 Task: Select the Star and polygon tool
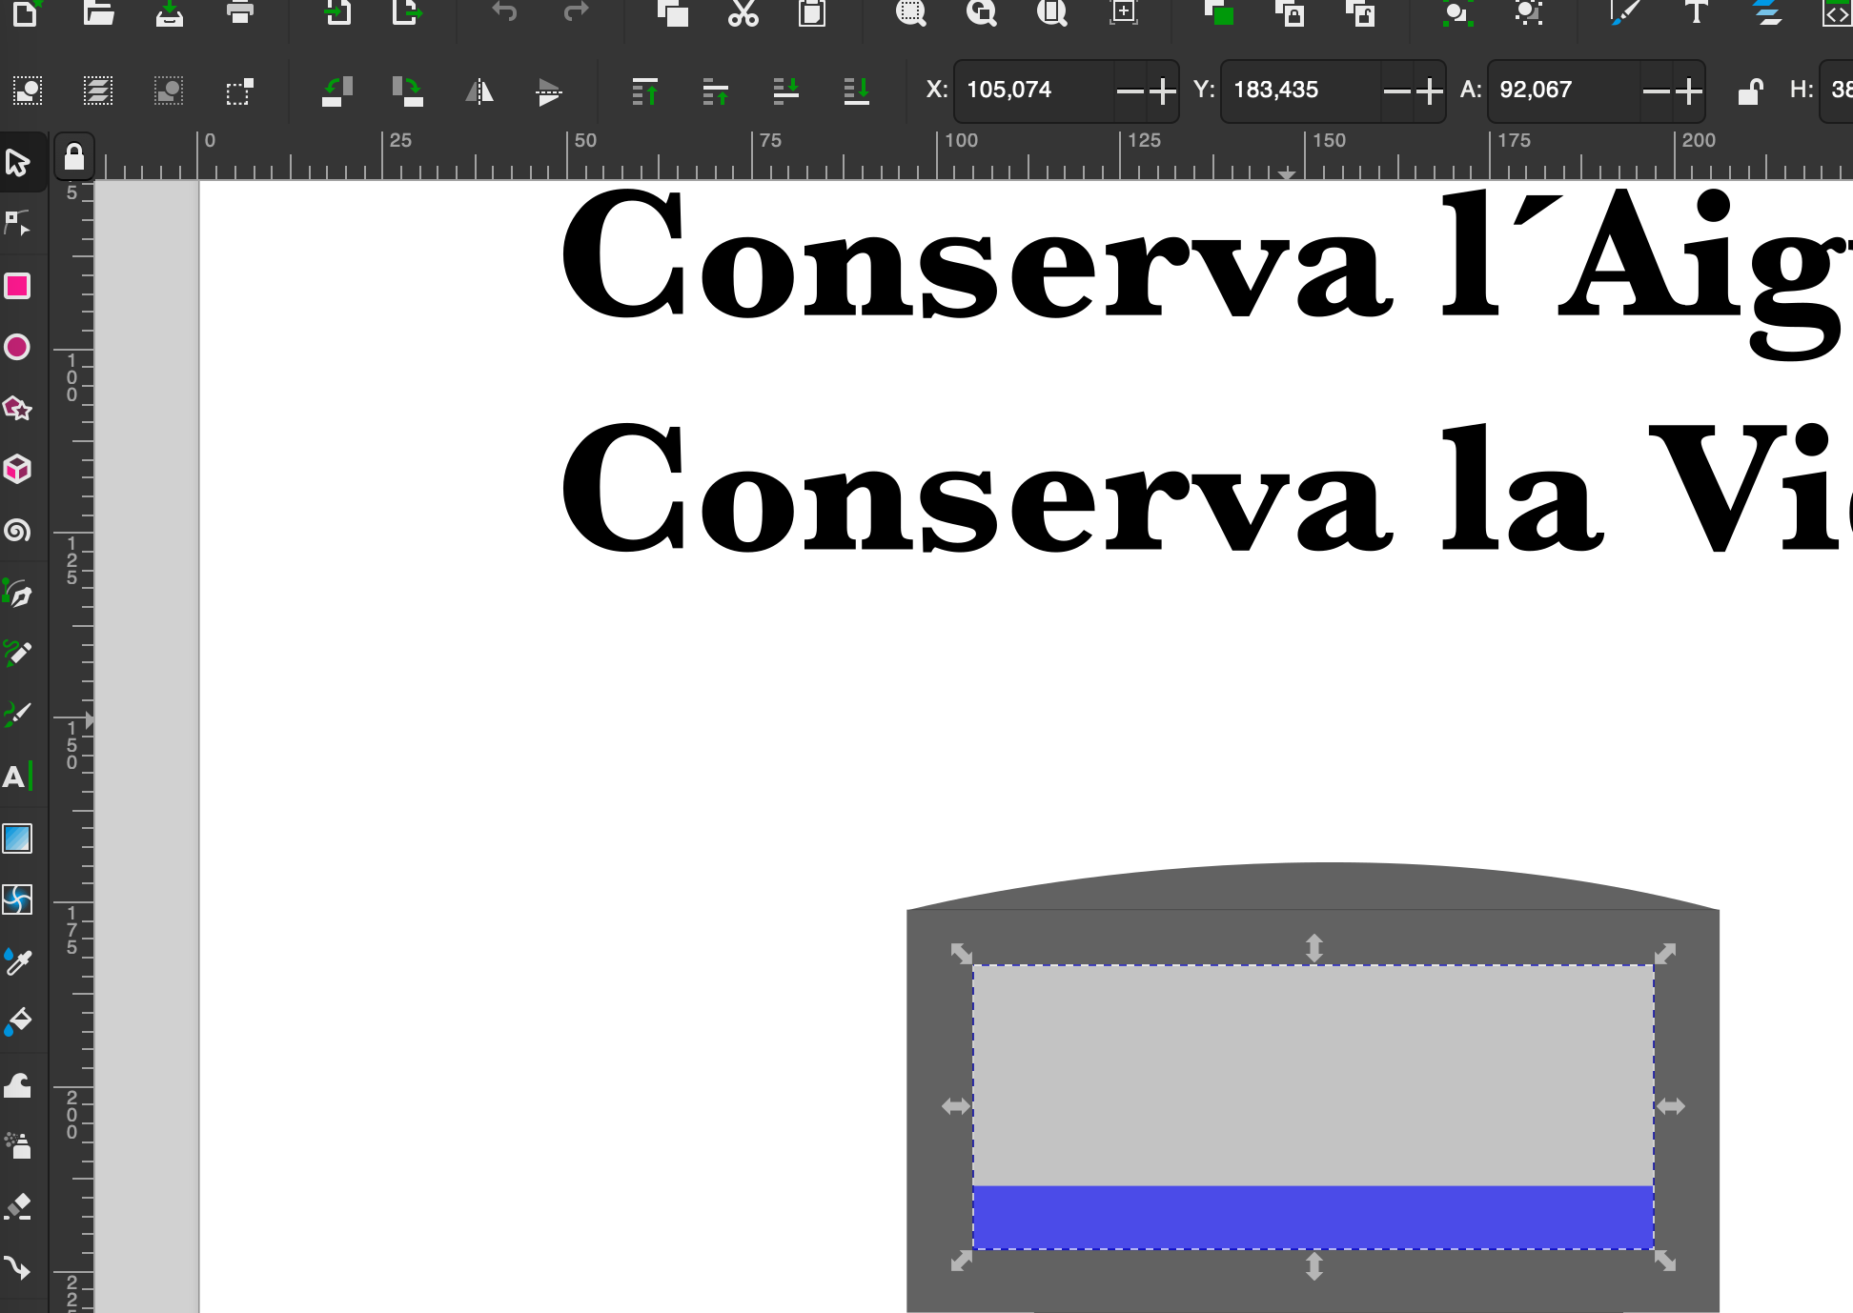18,409
